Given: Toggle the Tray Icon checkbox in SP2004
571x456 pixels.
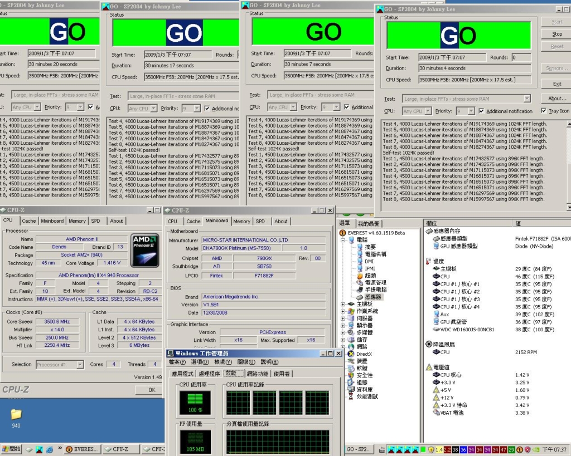Looking at the screenshot, I should click(x=544, y=111).
